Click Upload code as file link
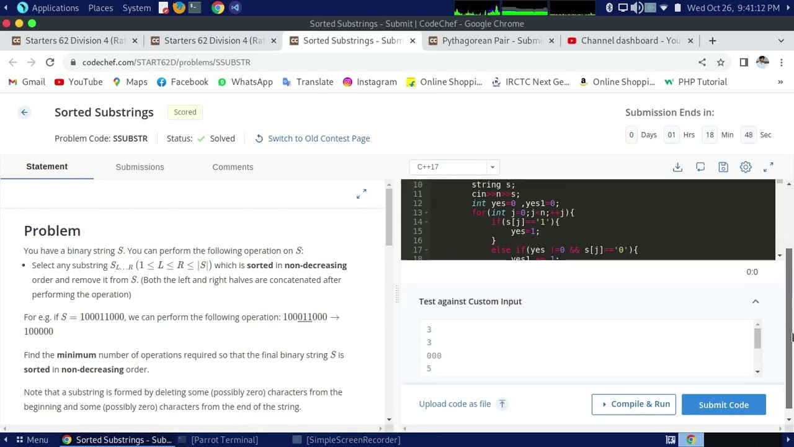 [455, 404]
